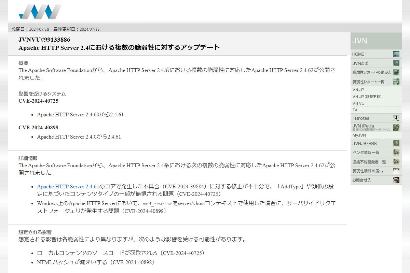This screenshot has width=410, height=273.
Task: Click the 2.4.60から2.4.61 version bullet
Action: pyautogui.click(x=80, y=115)
